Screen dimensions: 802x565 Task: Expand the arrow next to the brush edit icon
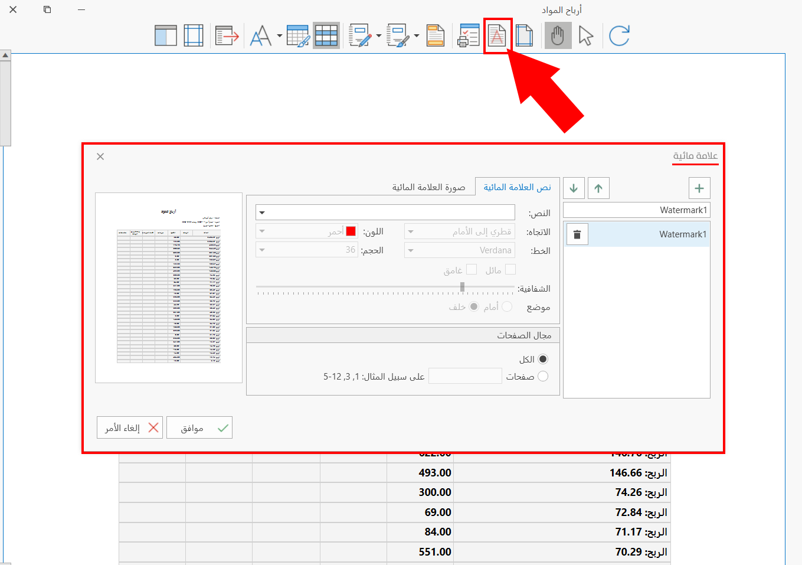[x=417, y=36]
